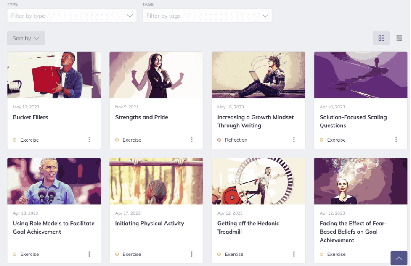Image resolution: width=411 pixels, height=266 pixels.
Task: Expand the Filter by tags dropdown
Action: [207, 16]
